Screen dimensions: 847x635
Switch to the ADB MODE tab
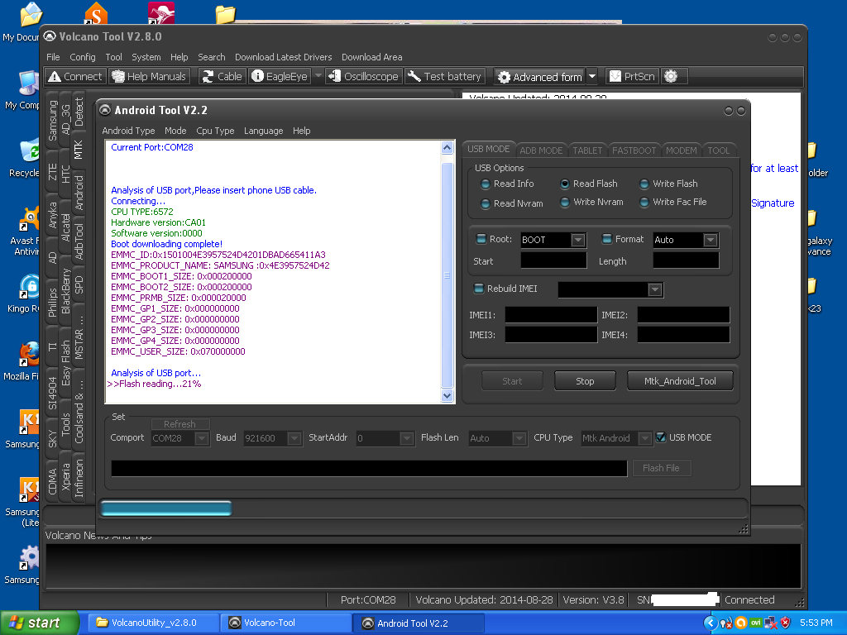541,150
